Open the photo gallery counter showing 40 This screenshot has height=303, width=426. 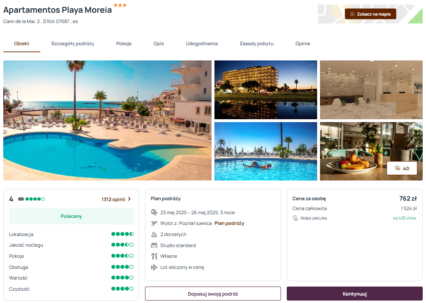point(402,169)
